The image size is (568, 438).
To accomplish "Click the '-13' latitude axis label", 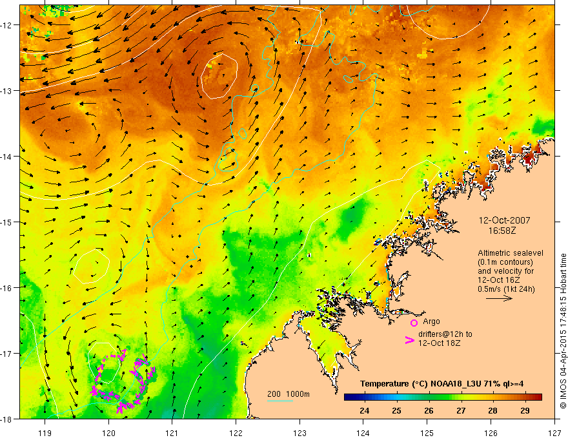I will 7,91.
